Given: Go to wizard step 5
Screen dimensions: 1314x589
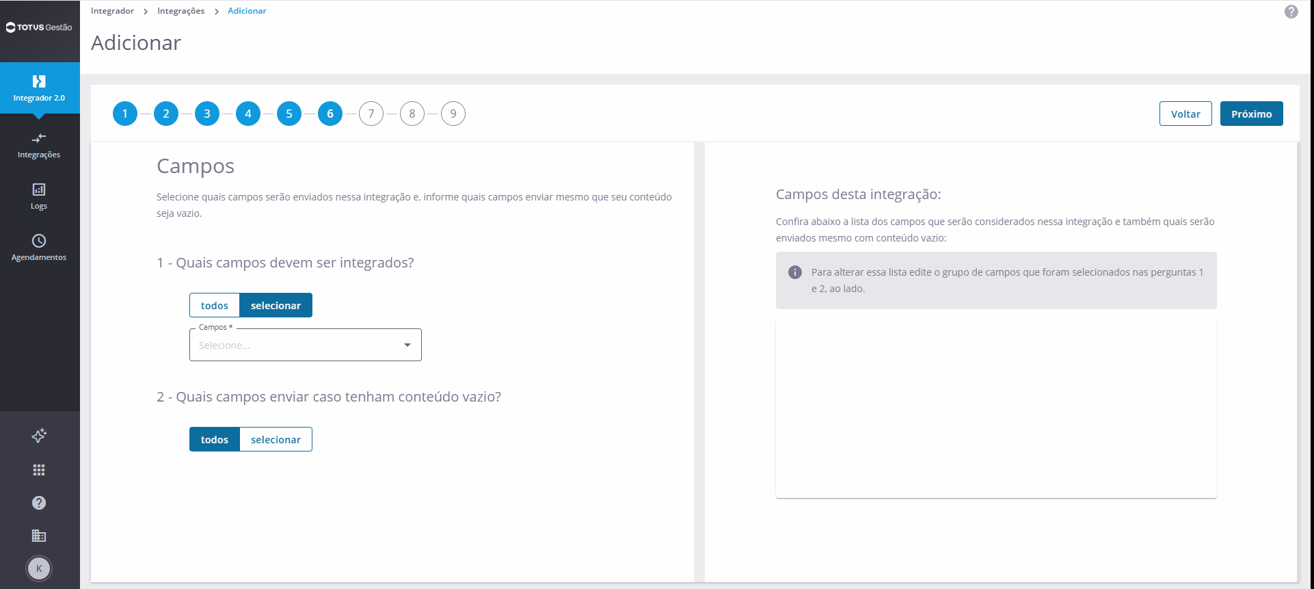Looking at the screenshot, I should pyautogui.click(x=289, y=114).
